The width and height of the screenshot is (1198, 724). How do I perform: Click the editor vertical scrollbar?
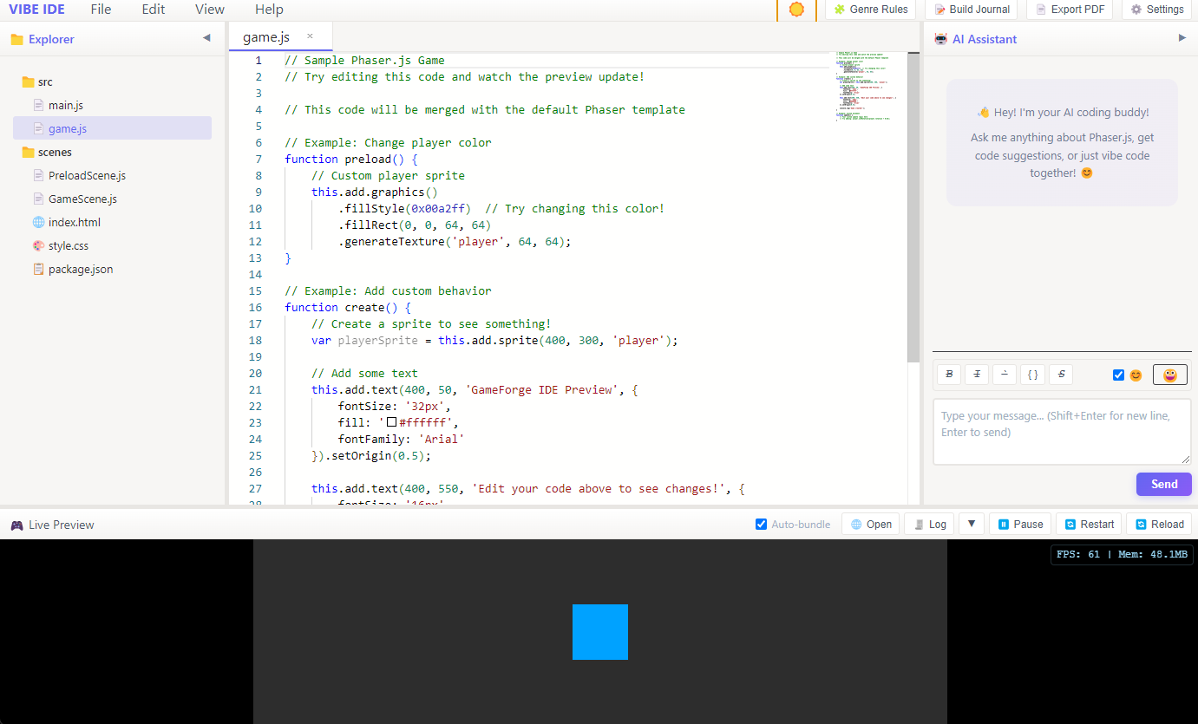click(913, 208)
